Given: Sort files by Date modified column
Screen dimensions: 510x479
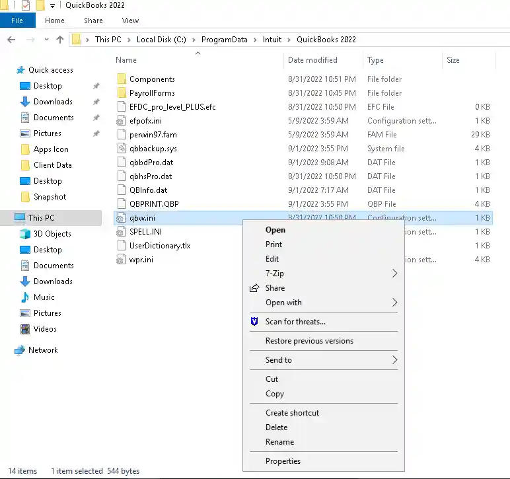Looking at the screenshot, I should [312, 60].
